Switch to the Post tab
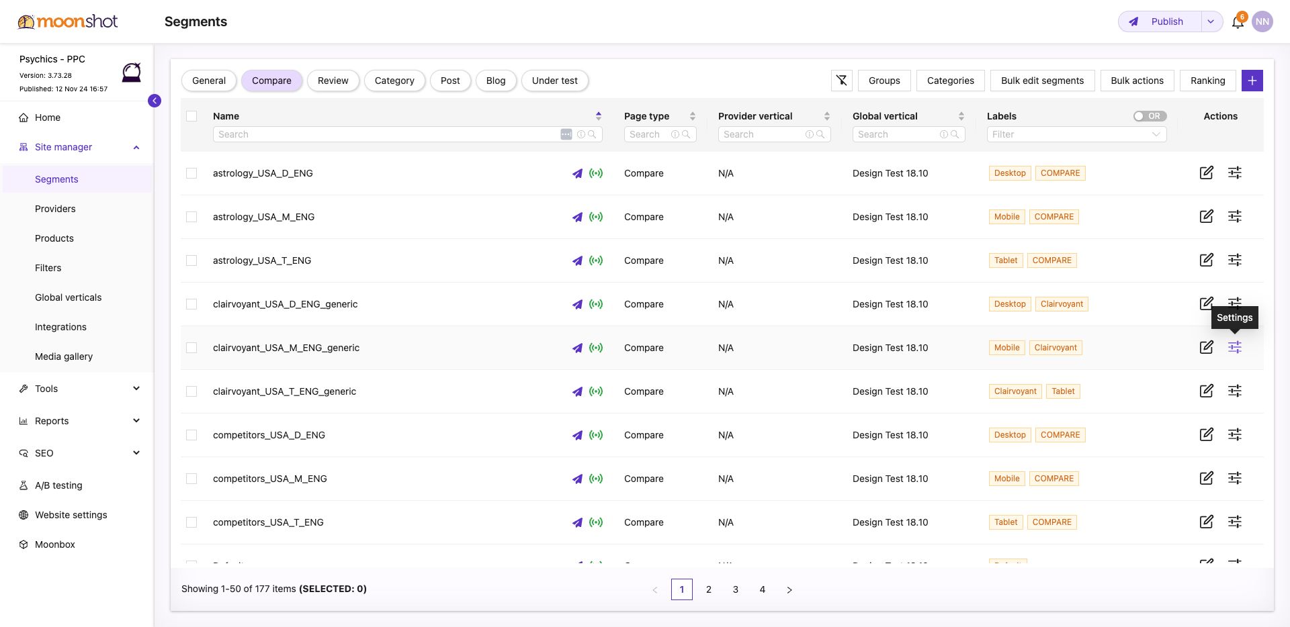The image size is (1290, 627). 450,81
